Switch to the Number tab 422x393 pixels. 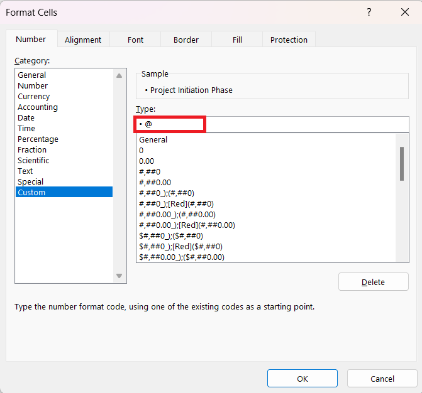point(31,39)
